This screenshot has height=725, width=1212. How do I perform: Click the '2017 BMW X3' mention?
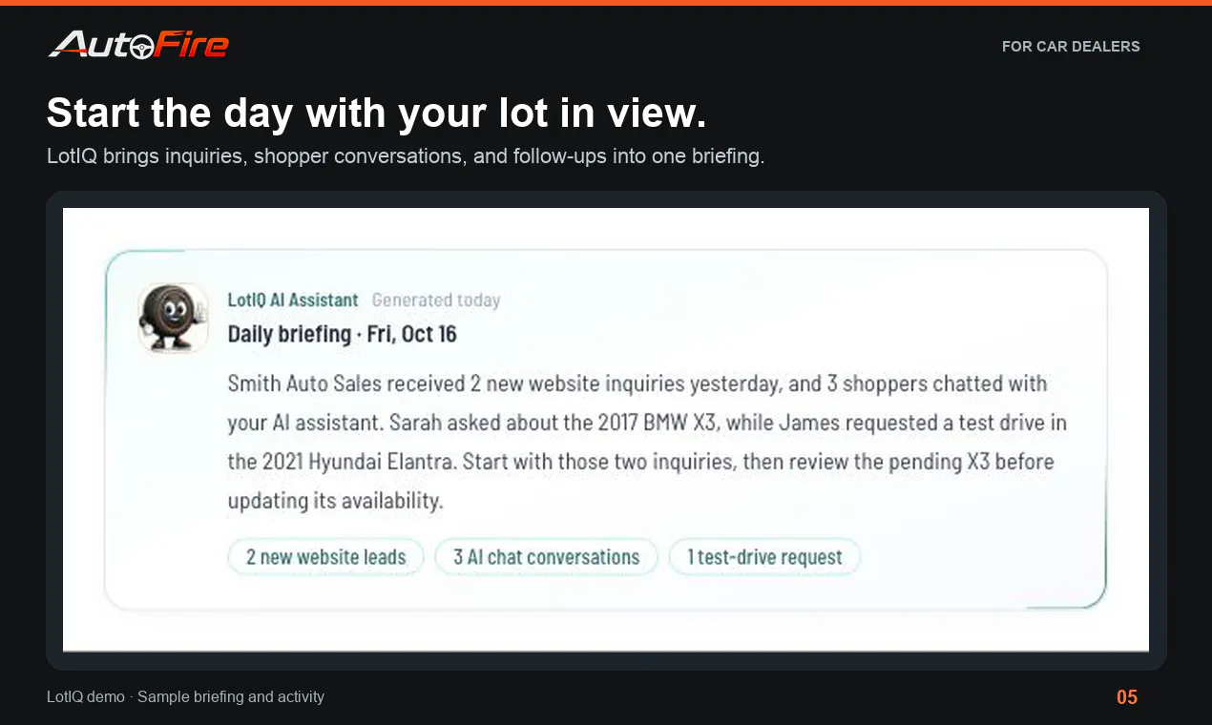pos(657,423)
